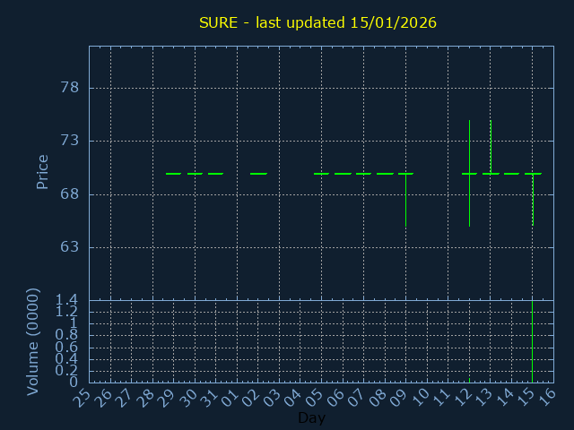This screenshot has height=430, width=574.
Task: Click the day 16 x-axis tick label
Action: coord(546,398)
